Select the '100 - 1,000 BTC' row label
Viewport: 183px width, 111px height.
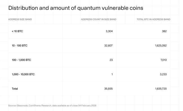click(21, 60)
